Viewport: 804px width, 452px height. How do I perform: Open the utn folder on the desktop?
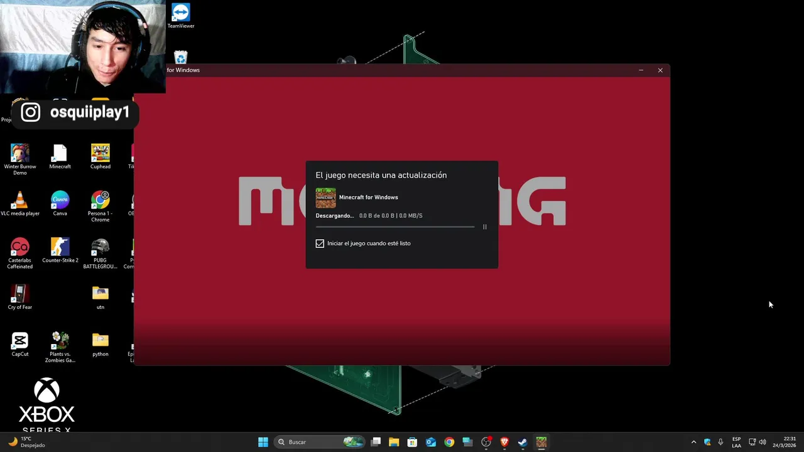(100, 297)
